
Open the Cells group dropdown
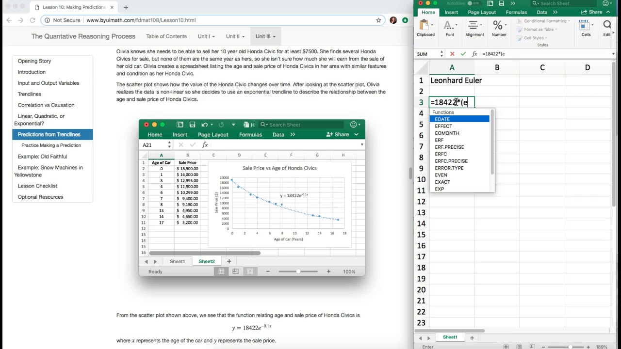point(586,28)
